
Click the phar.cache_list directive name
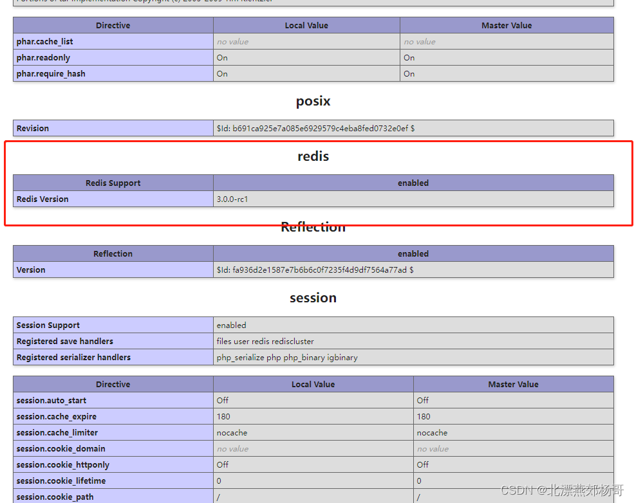click(x=44, y=41)
